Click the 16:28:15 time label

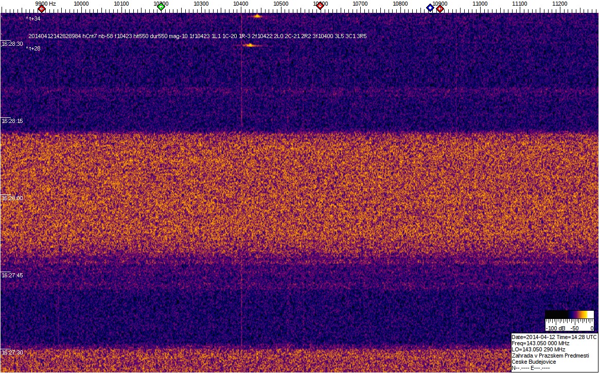12,121
